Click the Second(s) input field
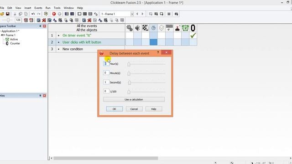This screenshot has height=164, width=292. coord(106,82)
